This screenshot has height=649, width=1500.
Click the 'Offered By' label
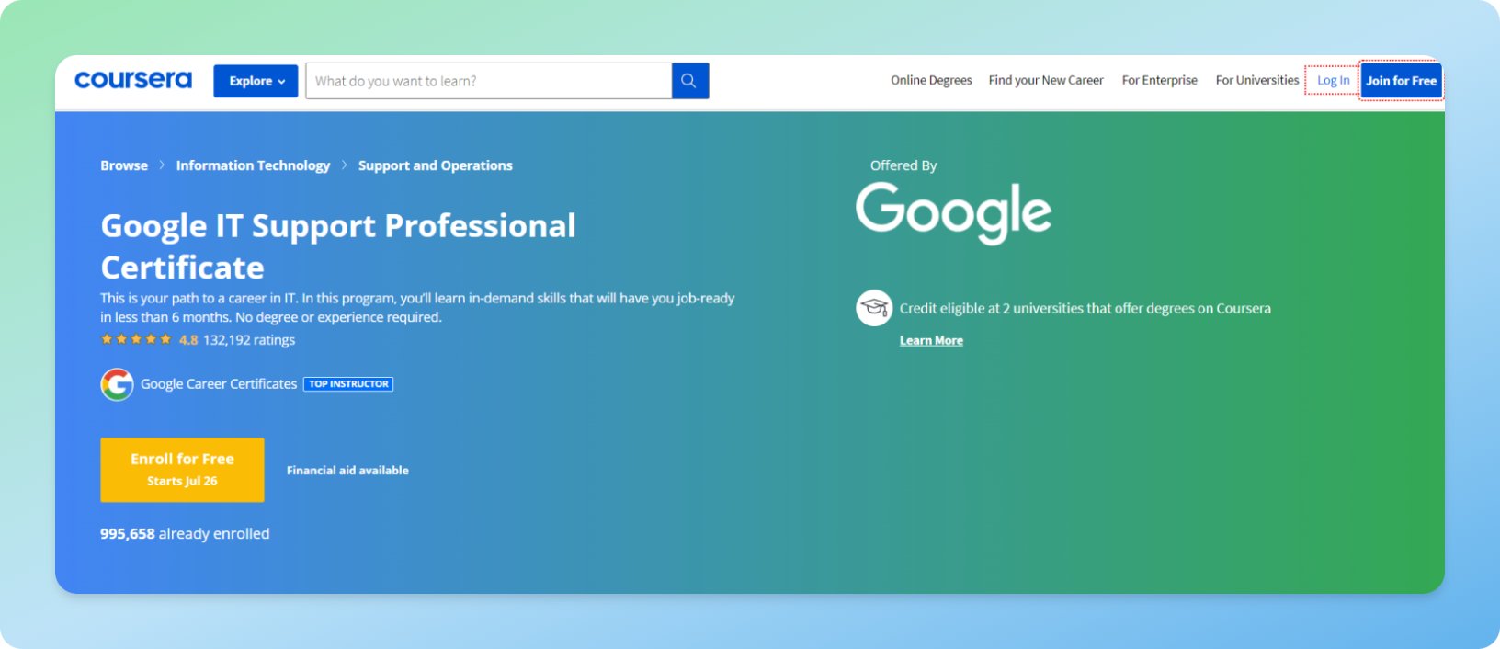tap(903, 165)
